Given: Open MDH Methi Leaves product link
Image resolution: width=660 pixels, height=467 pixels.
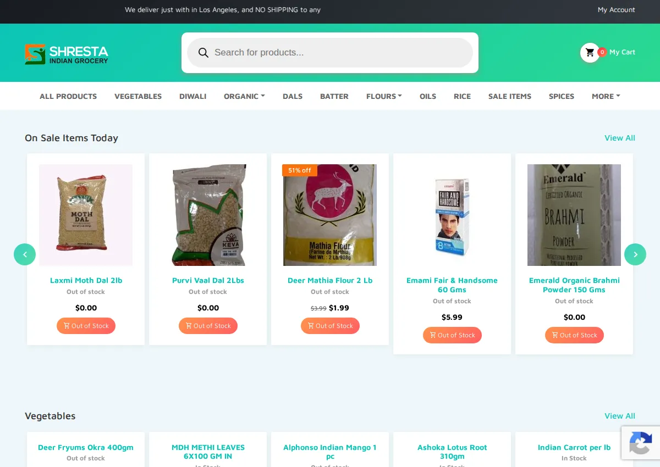Looking at the screenshot, I should [208, 452].
